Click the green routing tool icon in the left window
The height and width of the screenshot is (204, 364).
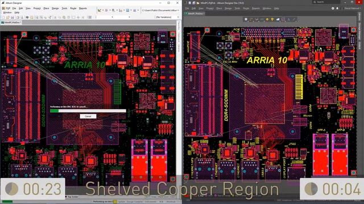coord(100,10)
